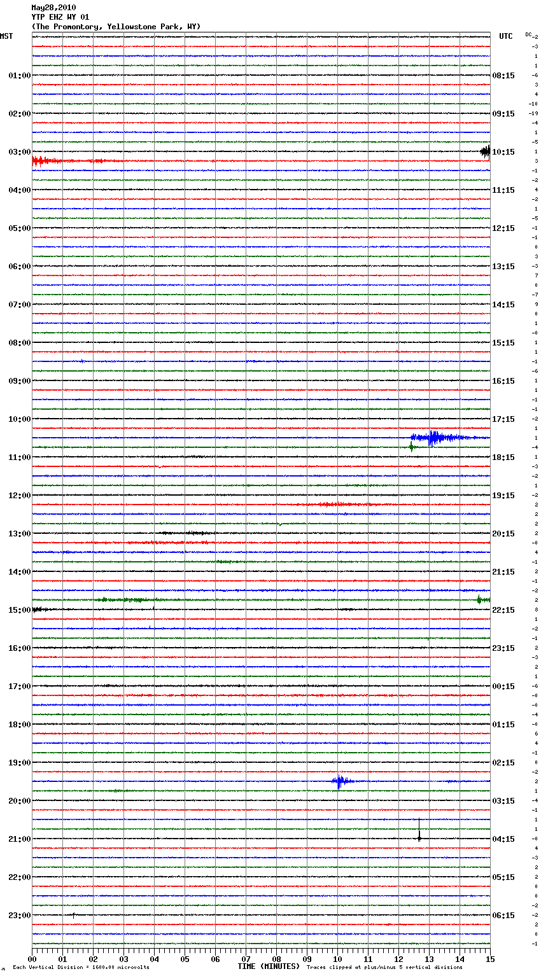Select the 17:00 MST time label
This screenshot has height=976, width=541.
click(20, 687)
